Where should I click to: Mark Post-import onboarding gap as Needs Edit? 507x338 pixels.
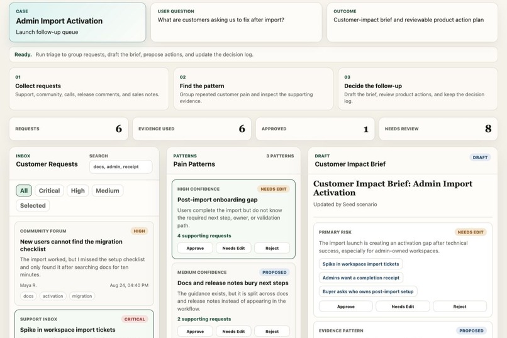[233, 248]
